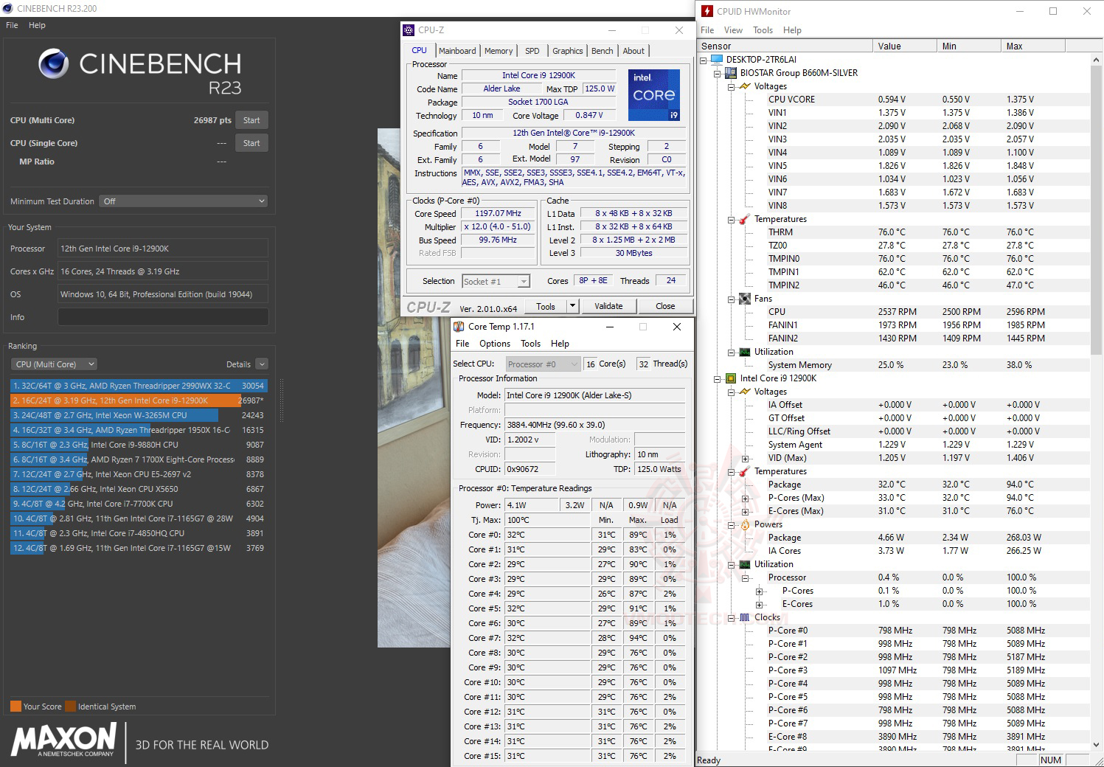Switch to the Memory tab in CPU-Z
This screenshot has height=767, width=1104.
coord(499,51)
